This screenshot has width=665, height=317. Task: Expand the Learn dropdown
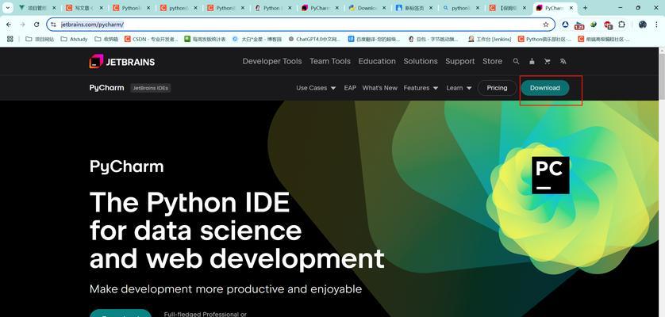coord(459,88)
